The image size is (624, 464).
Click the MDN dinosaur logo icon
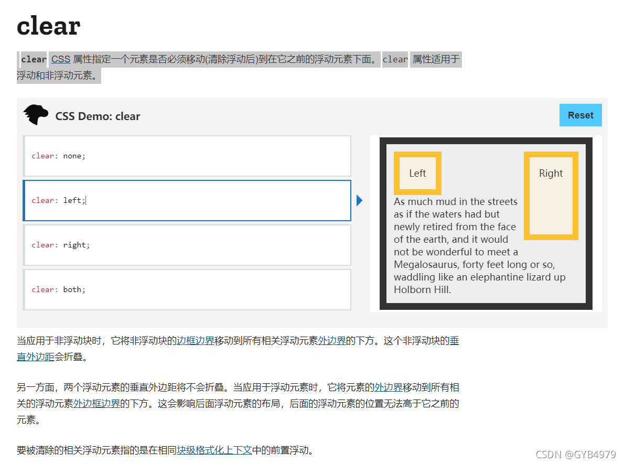tap(35, 115)
